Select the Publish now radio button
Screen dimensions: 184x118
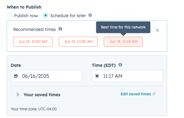point(9,15)
